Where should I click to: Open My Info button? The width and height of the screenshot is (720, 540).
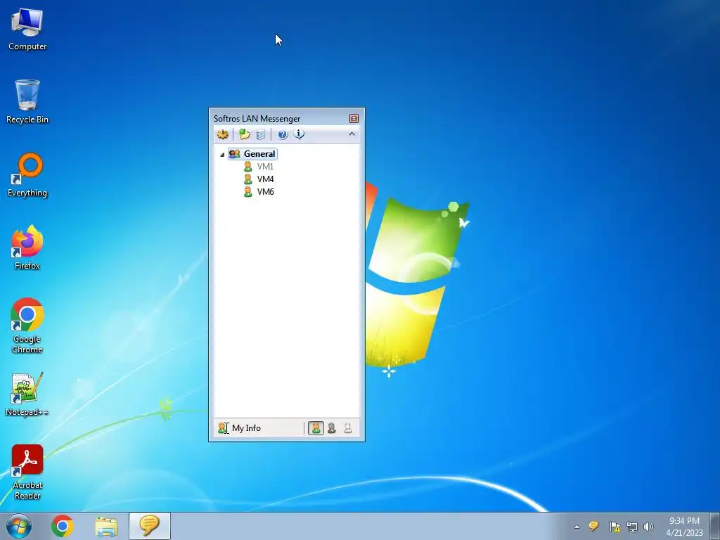pyautogui.click(x=239, y=428)
